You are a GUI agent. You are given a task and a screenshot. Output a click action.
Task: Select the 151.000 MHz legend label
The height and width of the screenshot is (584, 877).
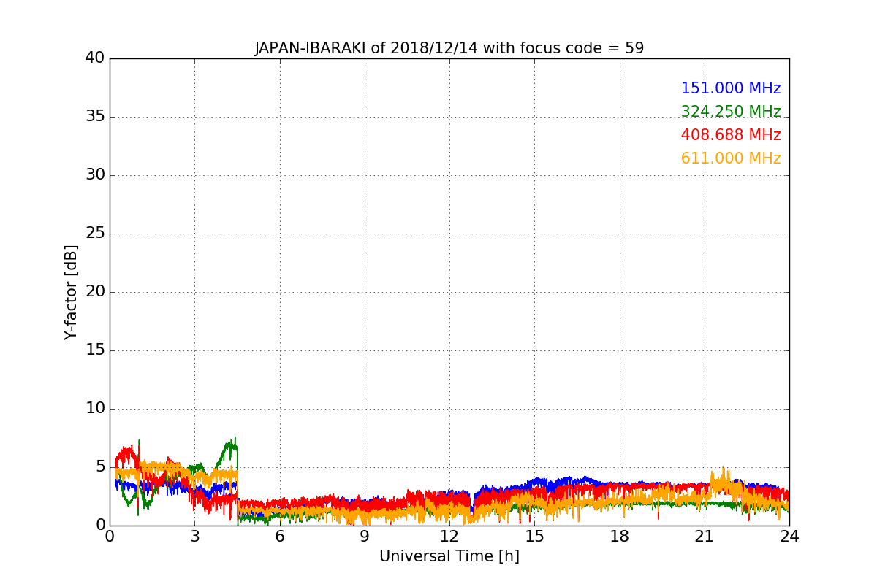coord(731,88)
